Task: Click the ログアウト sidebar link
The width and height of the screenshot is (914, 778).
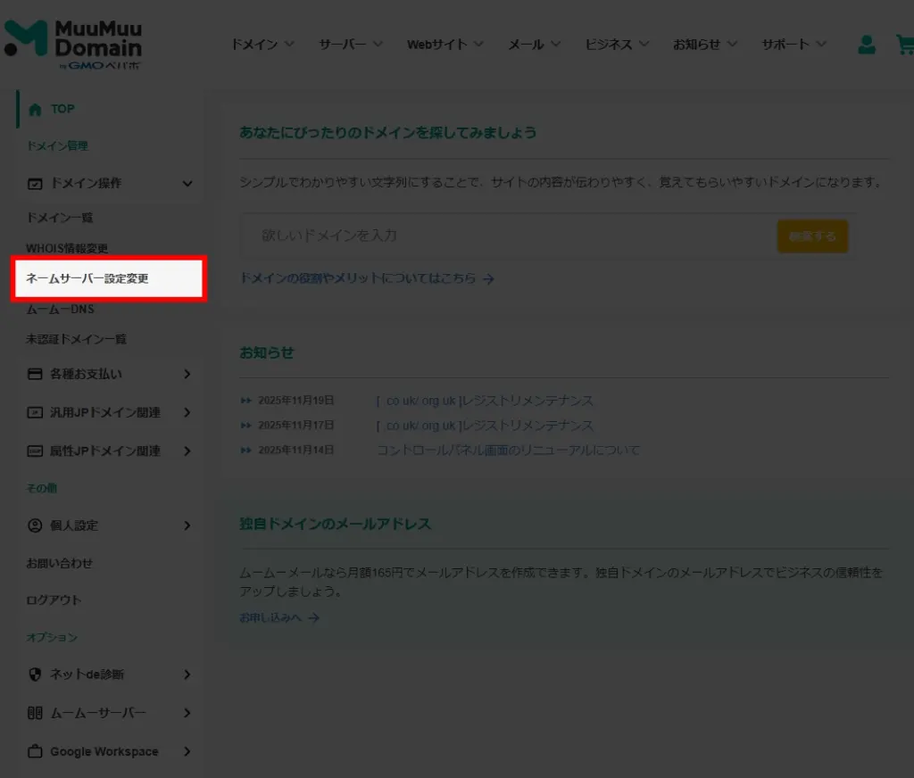Action: coord(54,600)
